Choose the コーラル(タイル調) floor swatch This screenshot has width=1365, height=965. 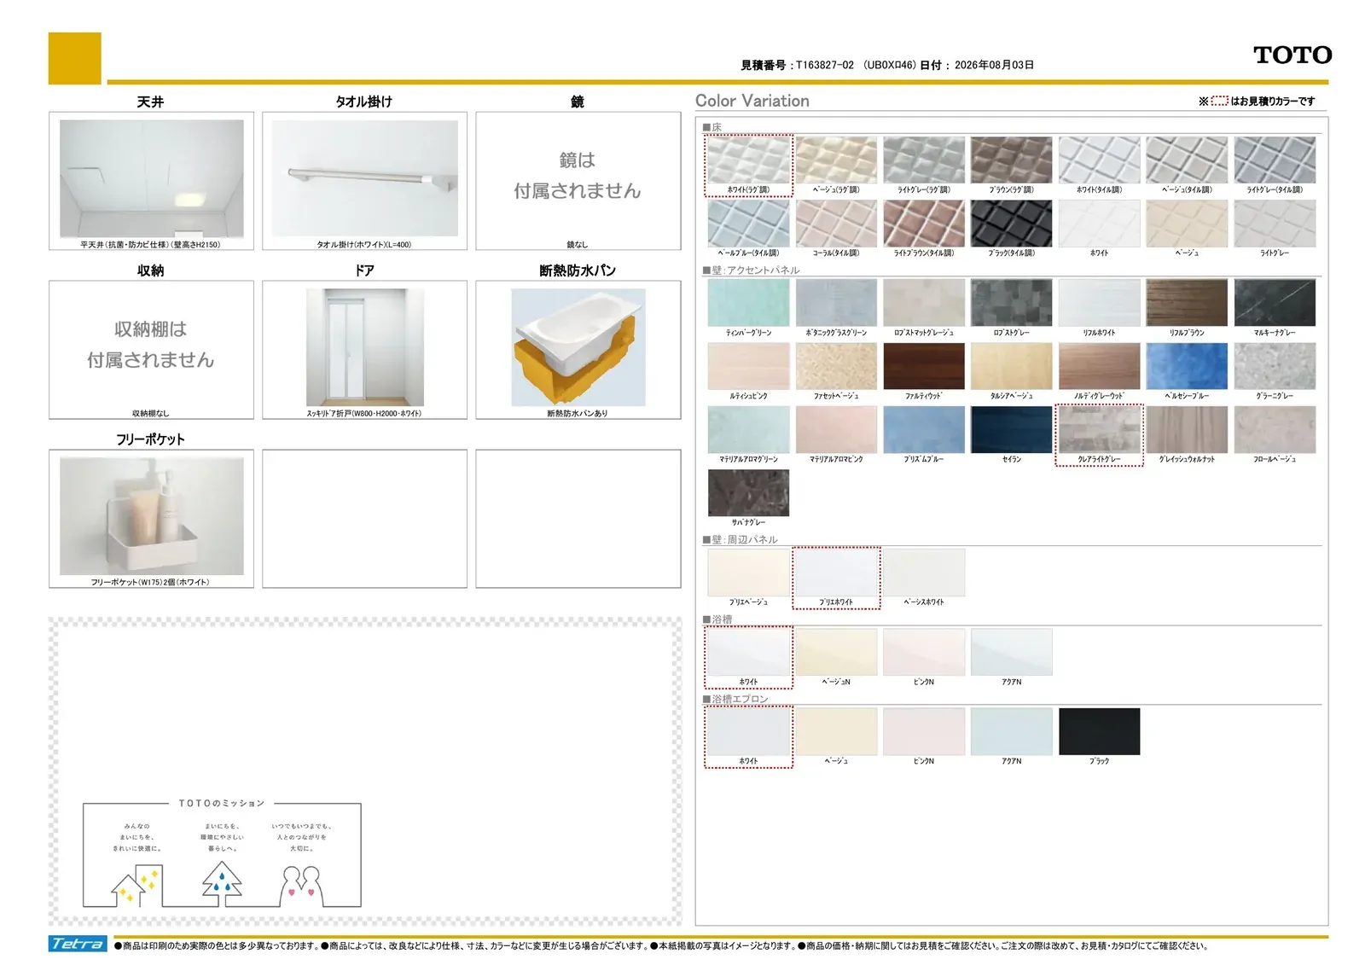[836, 224]
